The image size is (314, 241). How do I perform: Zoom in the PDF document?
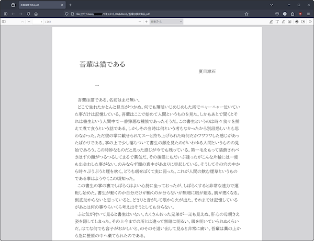(147, 22)
